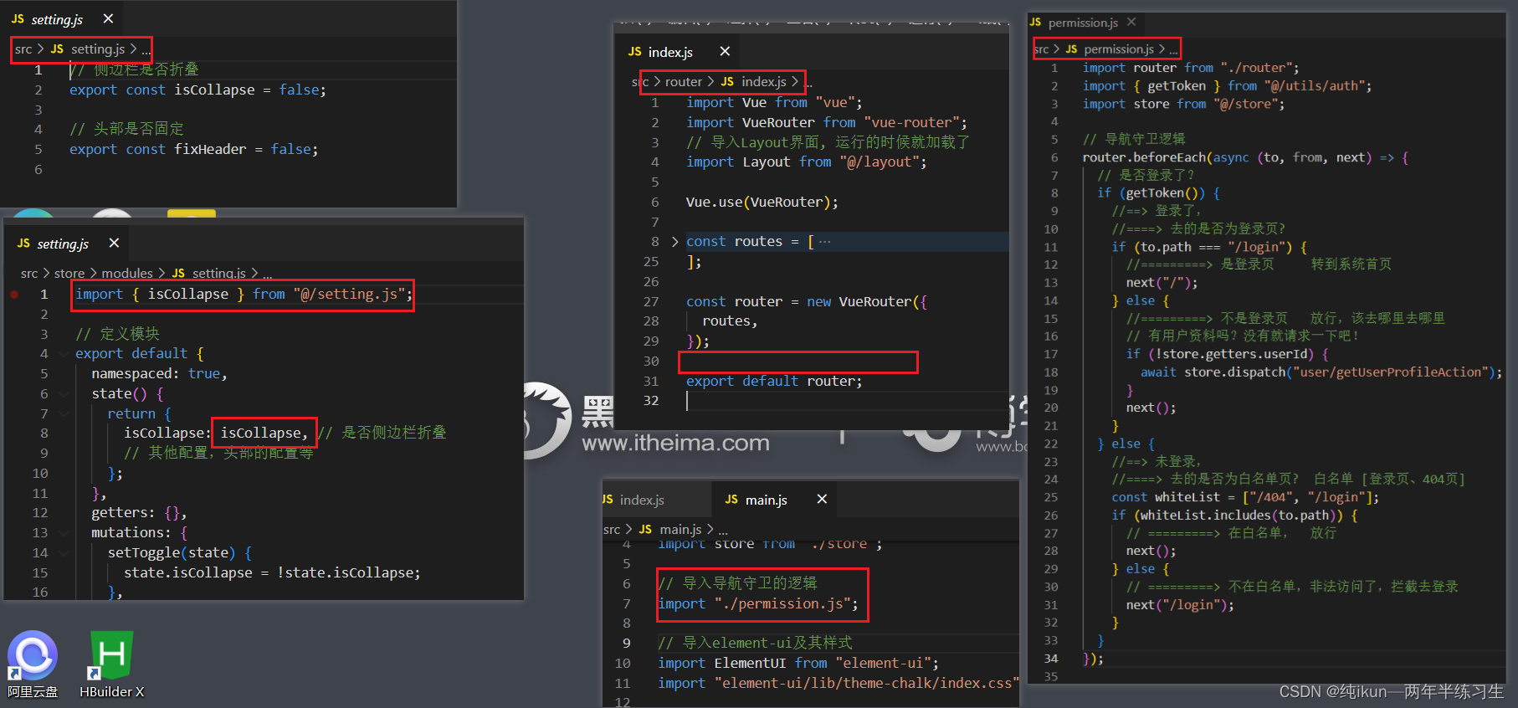Close the router index.js tab above its router breadcrumb
The width and height of the screenshot is (1518, 708).
tap(725, 52)
